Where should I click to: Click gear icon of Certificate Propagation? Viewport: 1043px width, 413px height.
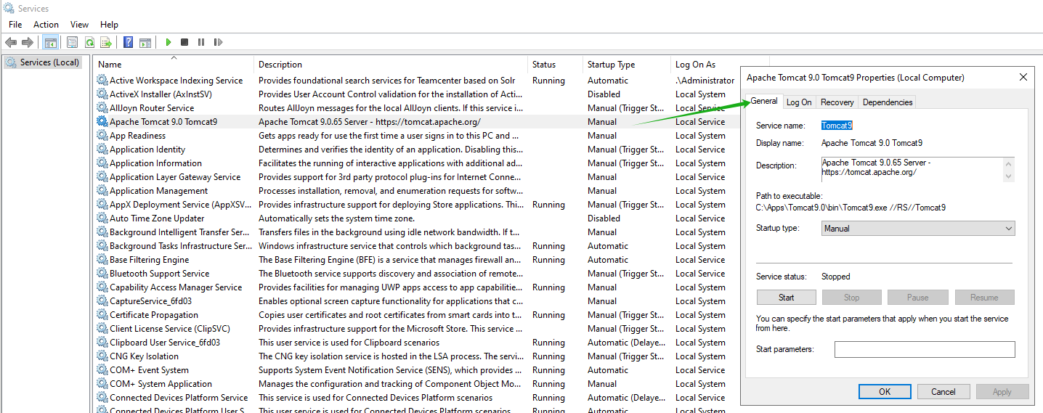click(102, 315)
